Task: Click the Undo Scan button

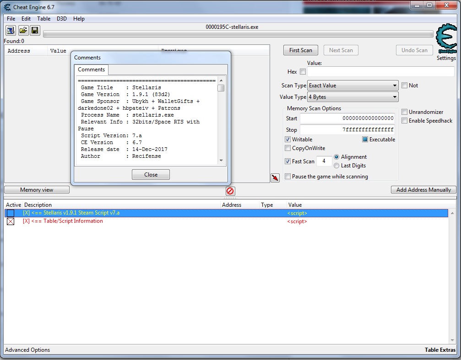Action: coord(415,50)
